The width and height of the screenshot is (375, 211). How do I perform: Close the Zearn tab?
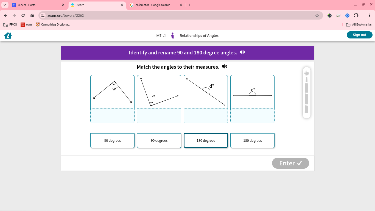pos(122,5)
